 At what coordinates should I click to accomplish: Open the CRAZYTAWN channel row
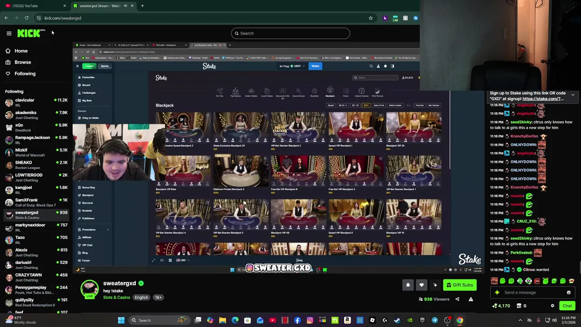[36, 277]
